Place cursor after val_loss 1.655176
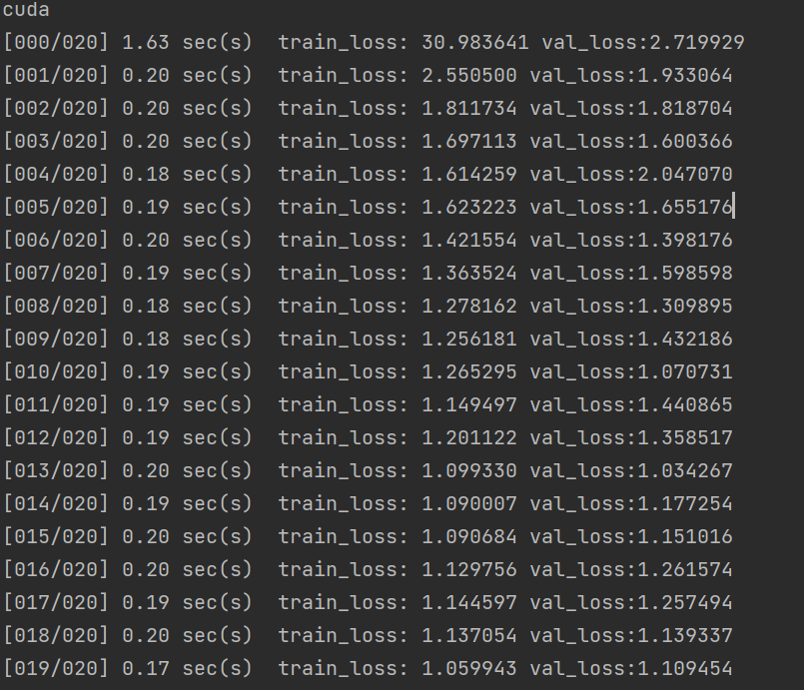 [734, 207]
